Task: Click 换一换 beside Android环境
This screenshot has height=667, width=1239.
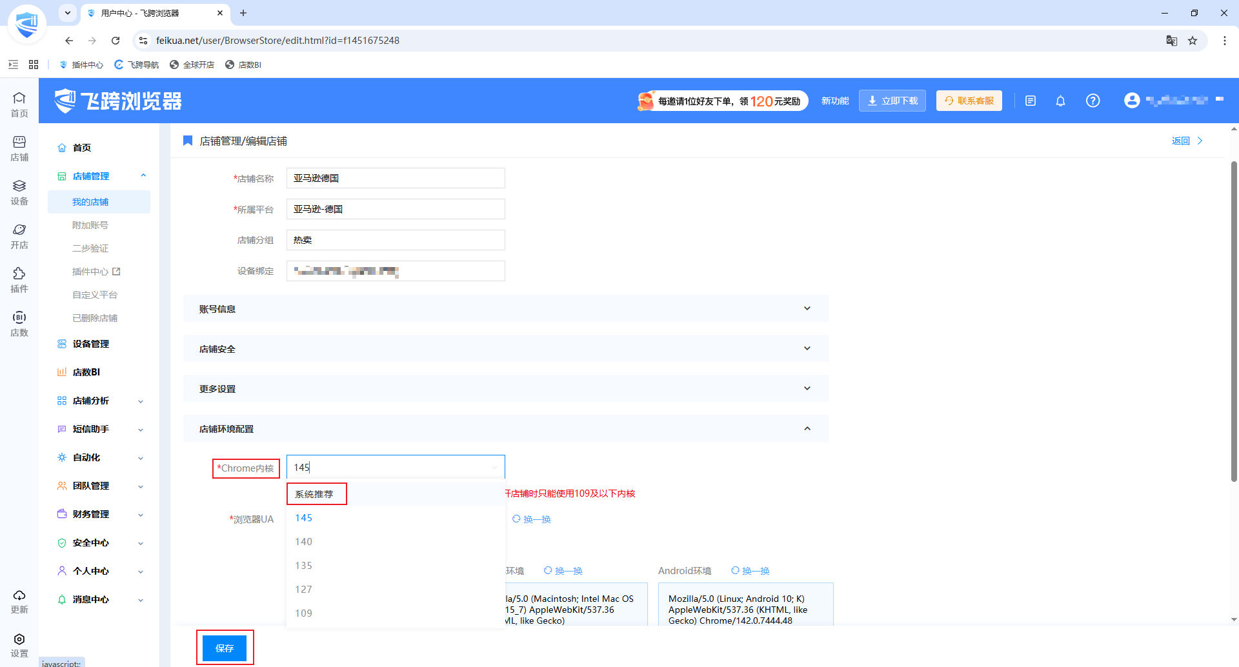Action: tap(750, 571)
